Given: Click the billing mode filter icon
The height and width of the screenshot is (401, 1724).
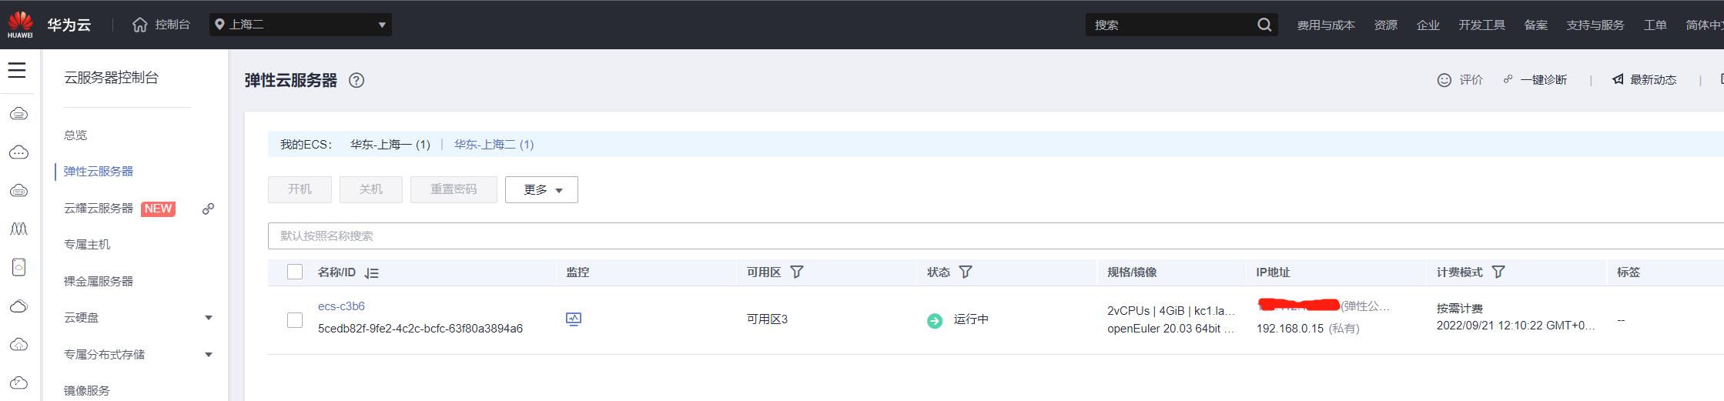Looking at the screenshot, I should tap(1498, 272).
